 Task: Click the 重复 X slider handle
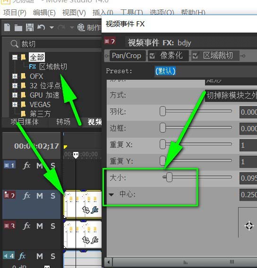click(x=163, y=144)
